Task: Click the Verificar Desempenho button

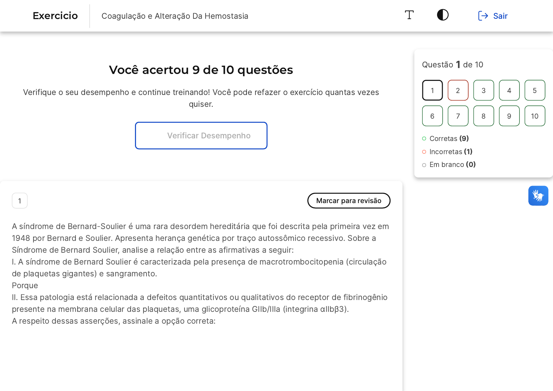Action: click(x=201, y=136)
